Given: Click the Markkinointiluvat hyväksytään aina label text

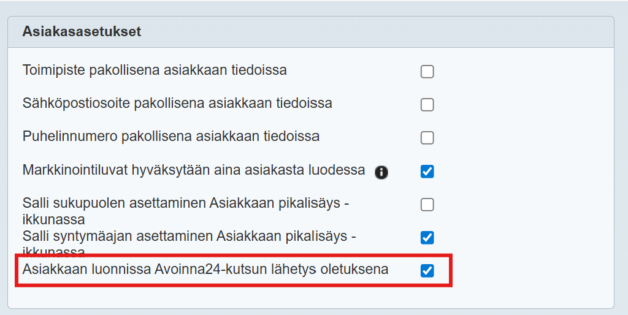Looking at the screenshot, I should (194, 170).
